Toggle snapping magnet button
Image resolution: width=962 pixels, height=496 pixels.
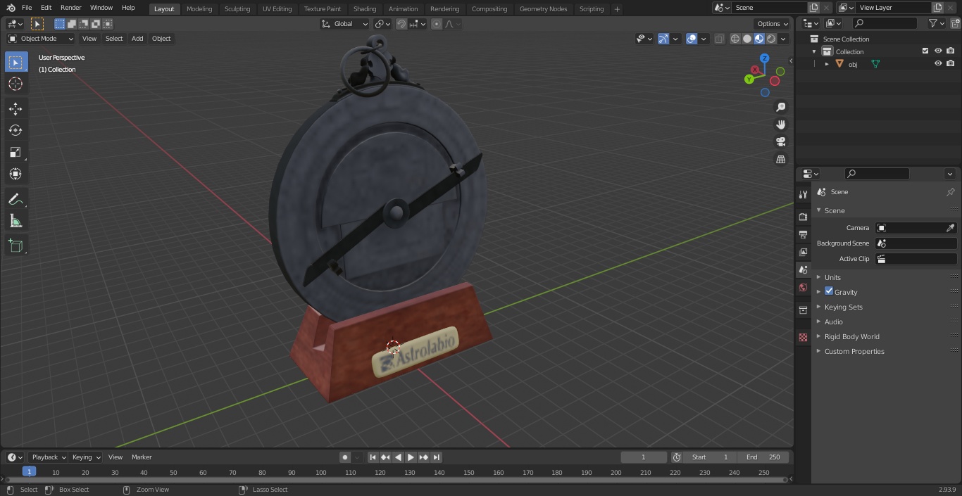(401, 24)
